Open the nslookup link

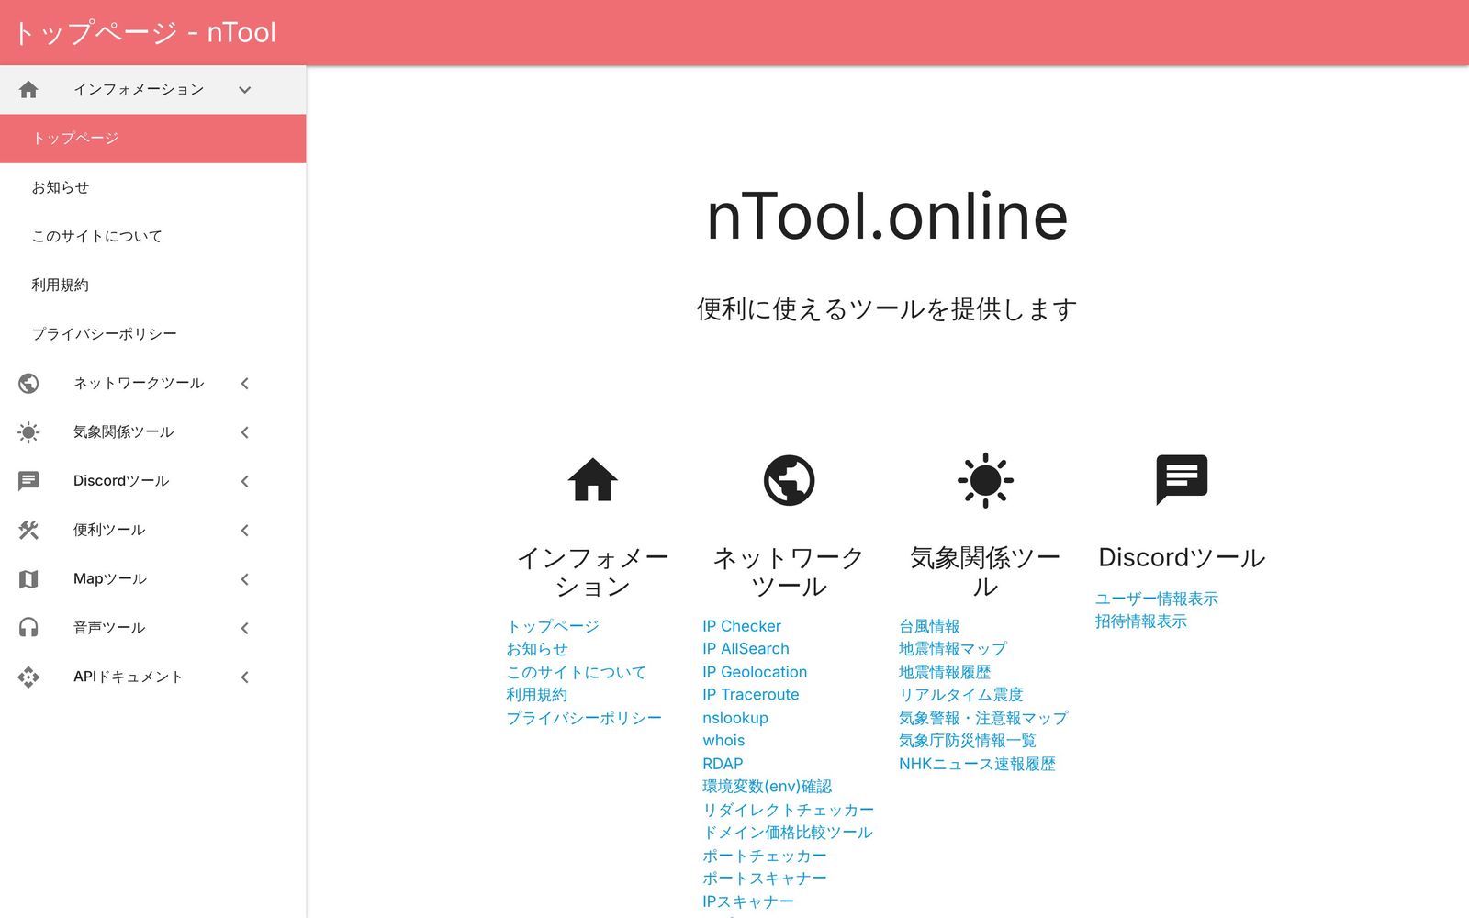click(x=735, y=718)
